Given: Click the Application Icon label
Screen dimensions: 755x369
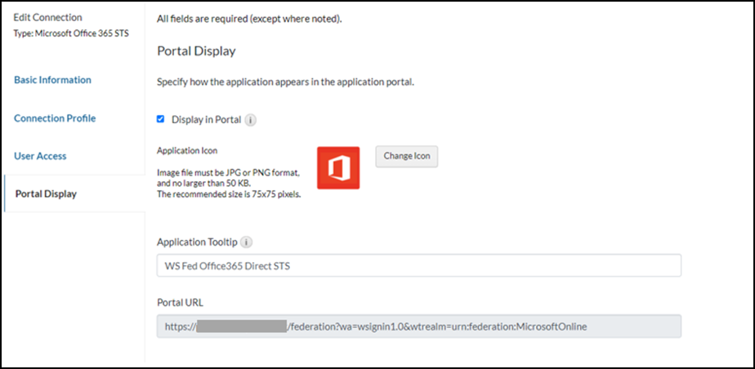Looking at the screenshot, I should pos(187,151).
